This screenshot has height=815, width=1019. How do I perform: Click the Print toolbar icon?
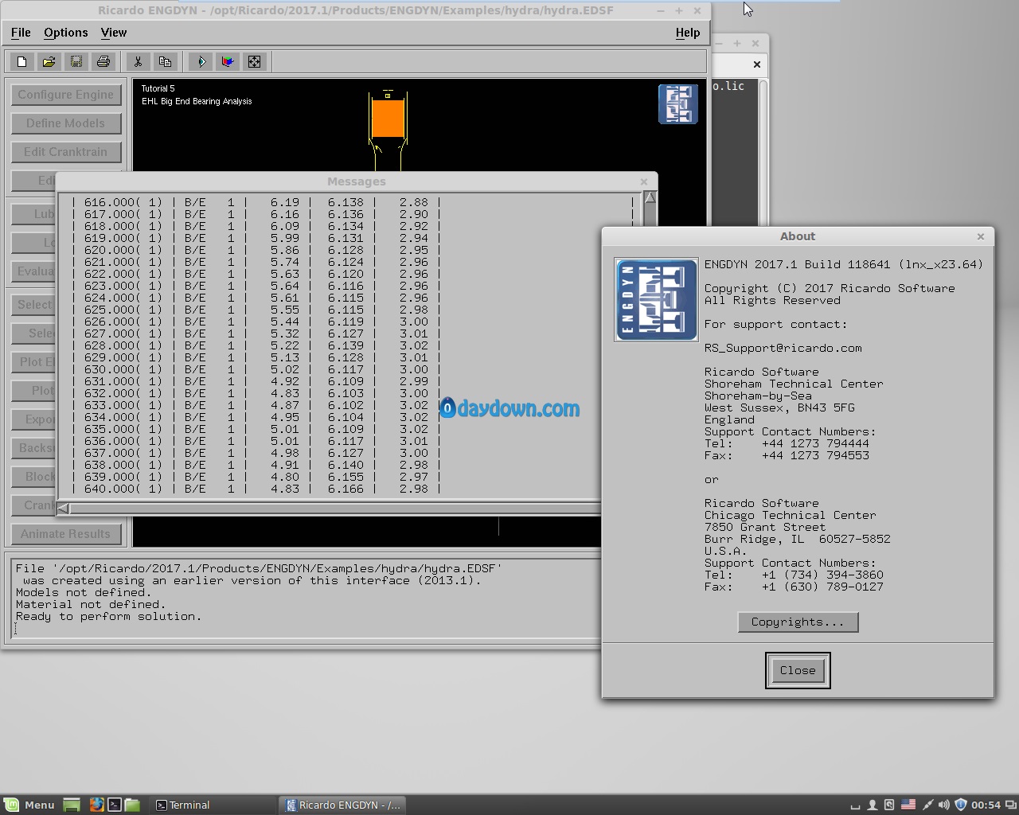click(103, 61)
